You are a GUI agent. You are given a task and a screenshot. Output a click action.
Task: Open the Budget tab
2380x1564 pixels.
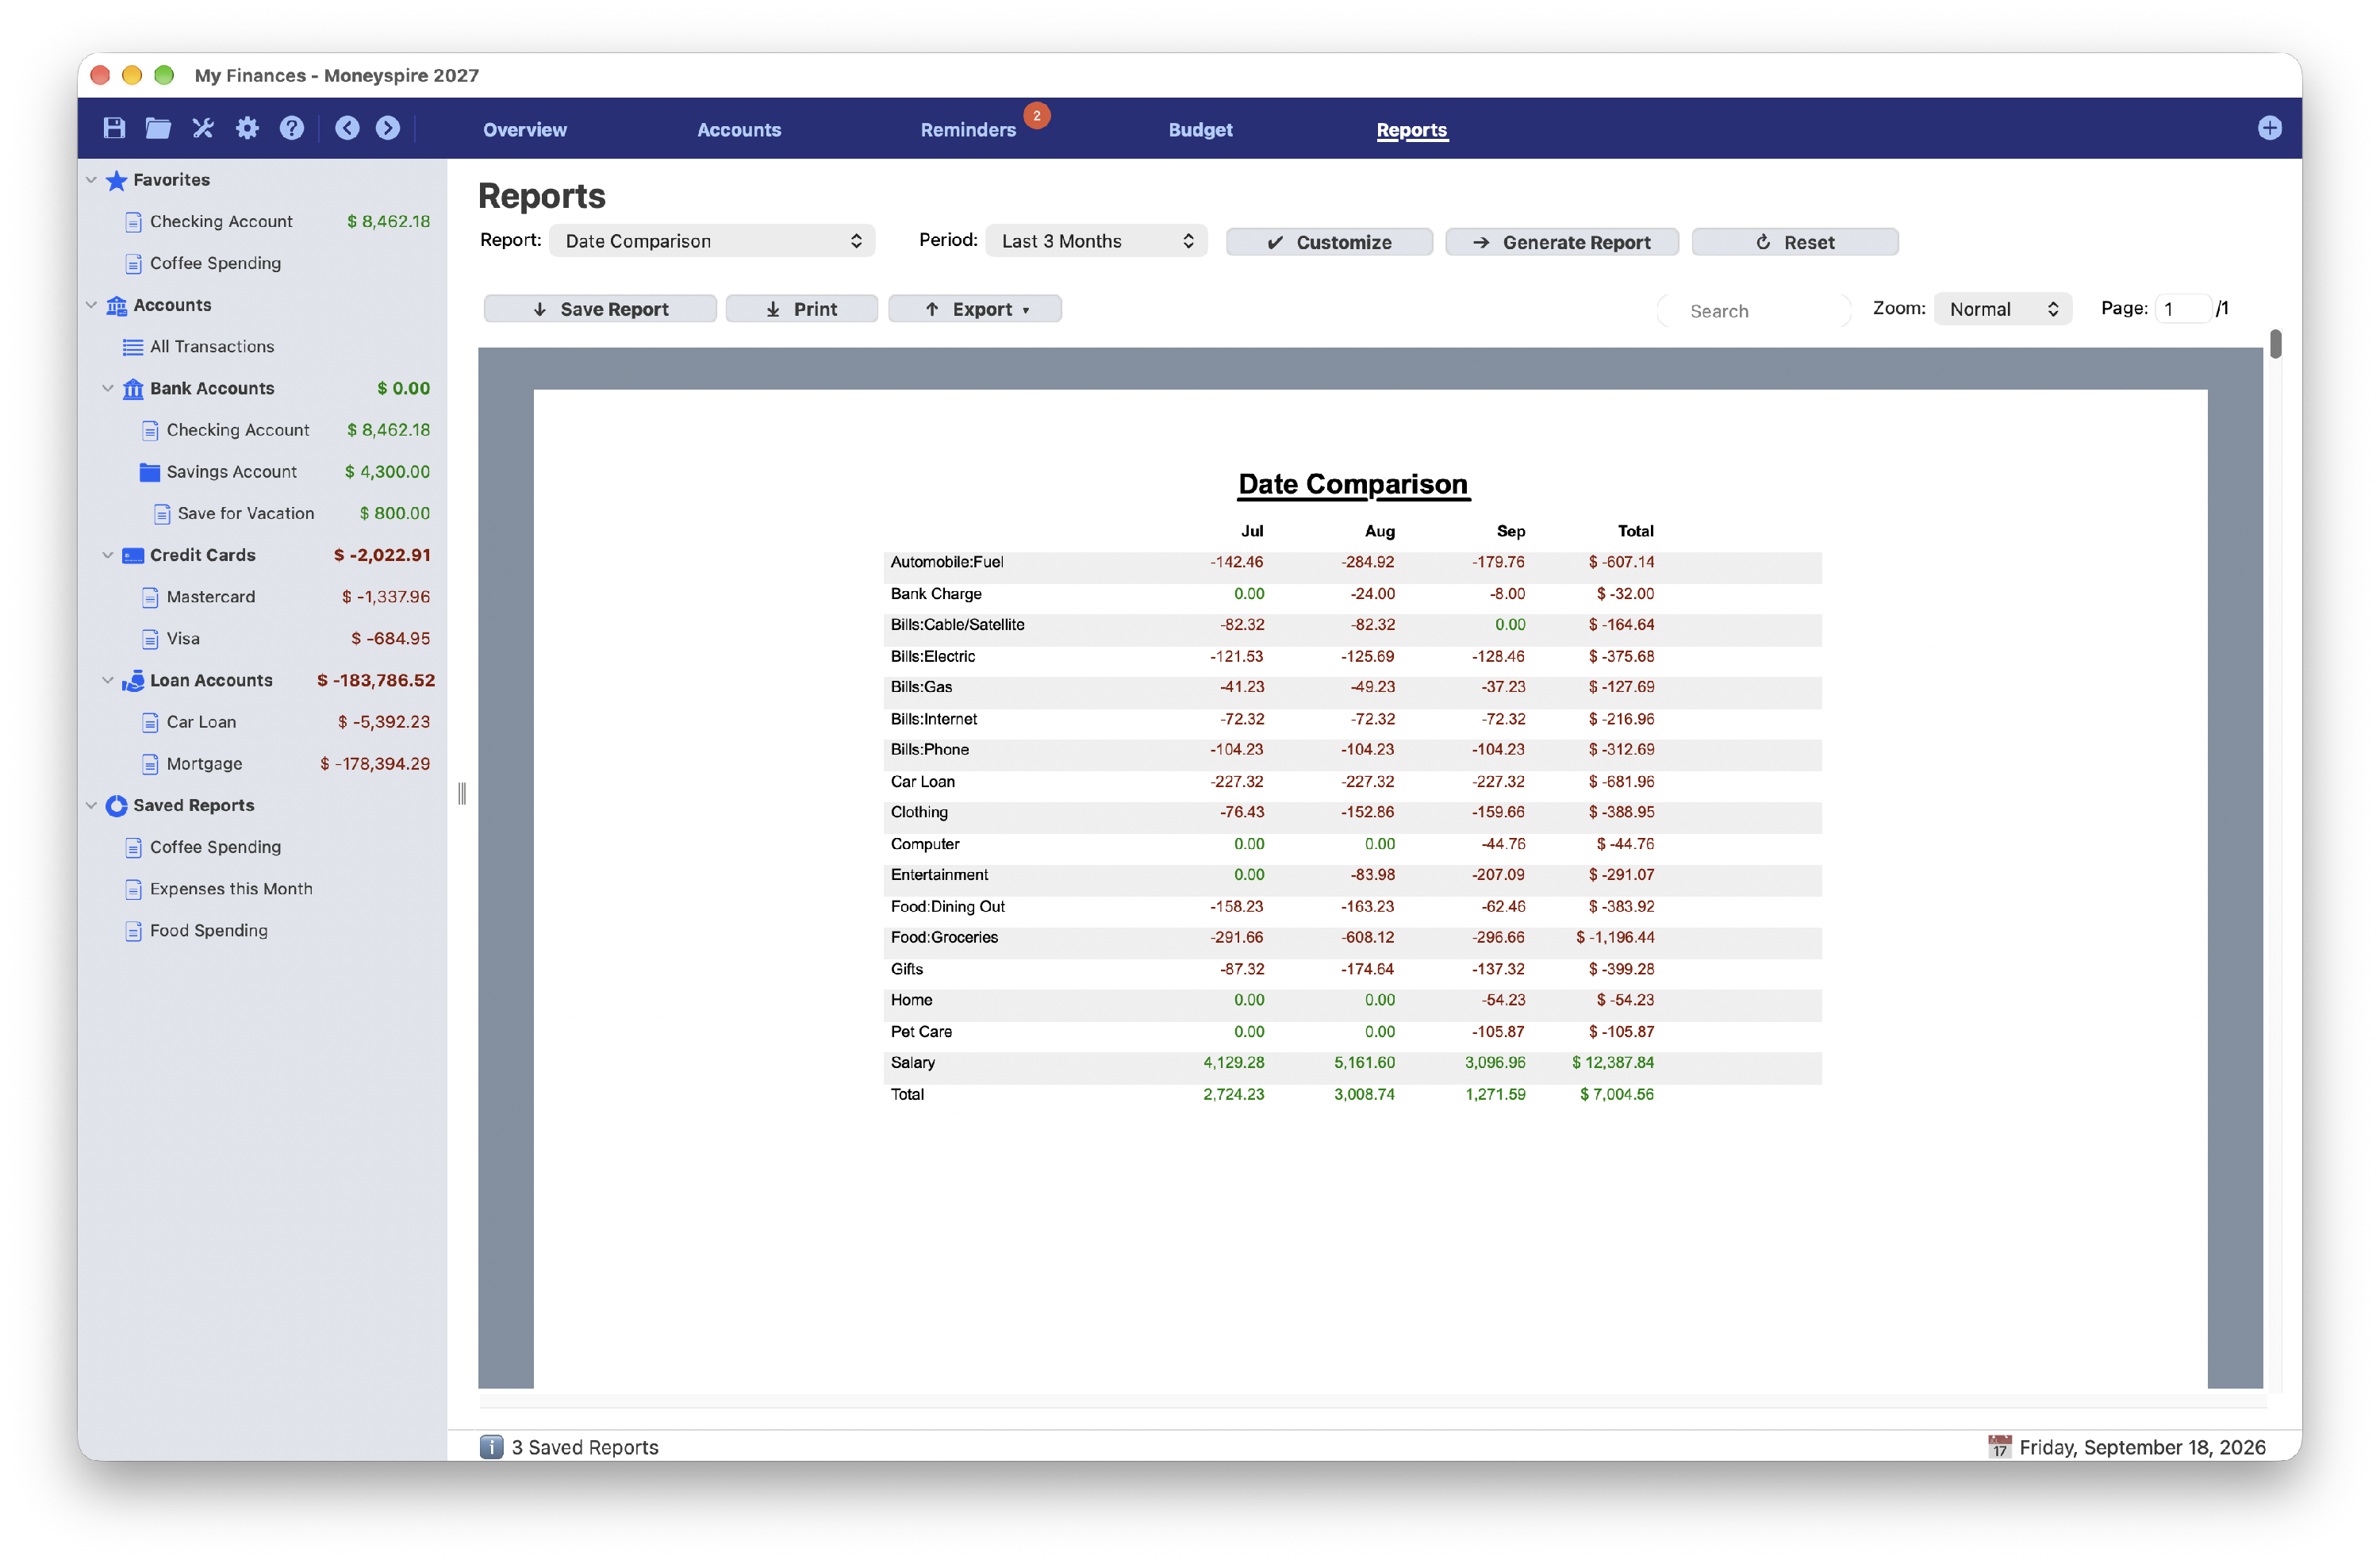(1200, 129)
